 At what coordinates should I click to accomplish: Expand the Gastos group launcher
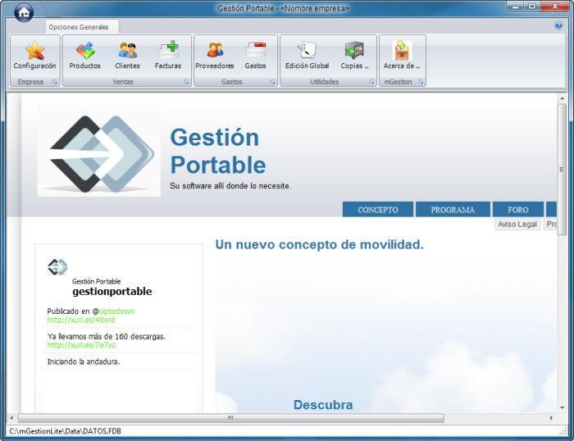tap(272, 82)
